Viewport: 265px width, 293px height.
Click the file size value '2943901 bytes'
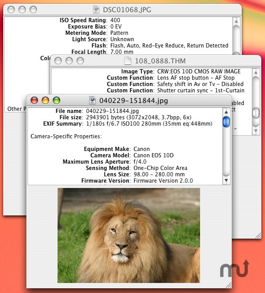coord(105,117)
